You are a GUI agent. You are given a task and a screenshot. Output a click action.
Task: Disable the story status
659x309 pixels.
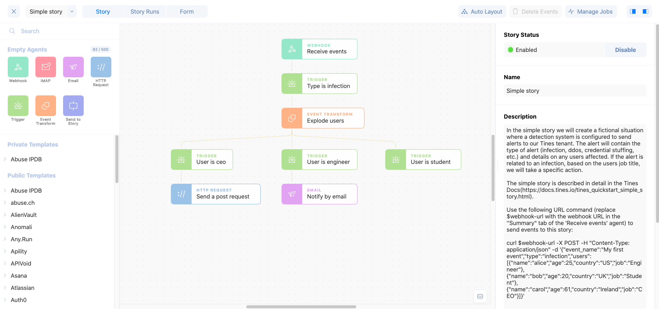pos(625,50)
